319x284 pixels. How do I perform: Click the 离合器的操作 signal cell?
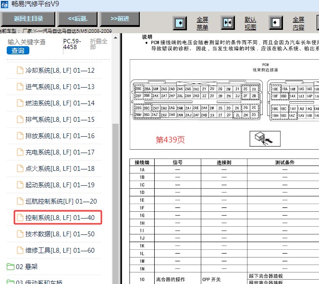[171, 279]
